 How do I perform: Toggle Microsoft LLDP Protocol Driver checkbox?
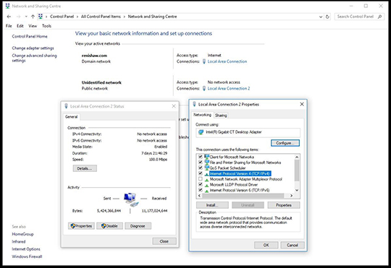tap(201, 184)
